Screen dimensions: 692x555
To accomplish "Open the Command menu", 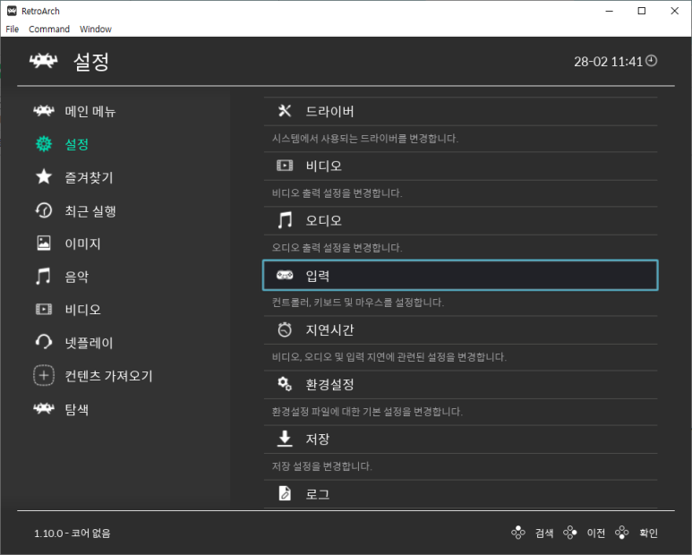I will point(49,30).
